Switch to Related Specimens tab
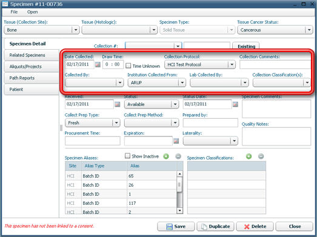Image resolution: width=317 pixels, height=237 pixels. [x=32, y=55]
